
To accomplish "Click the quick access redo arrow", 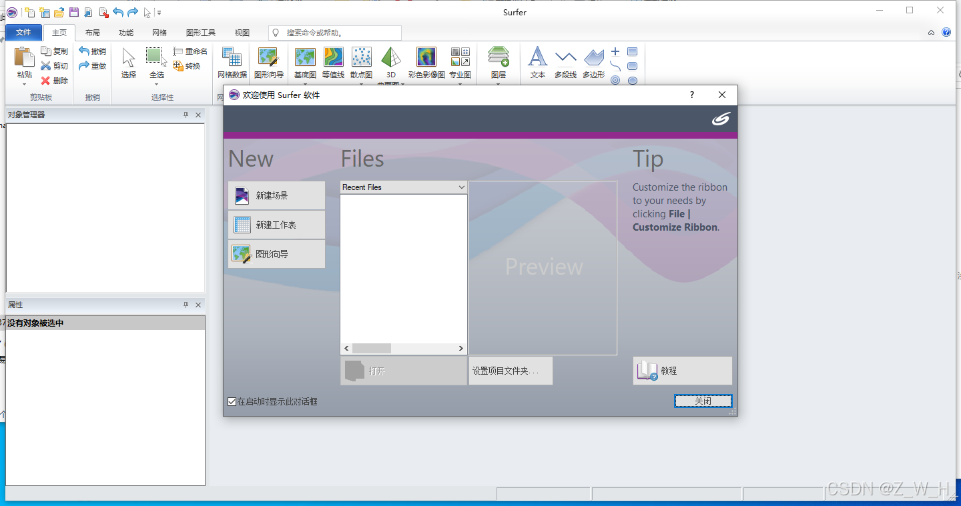I will 133,12.
